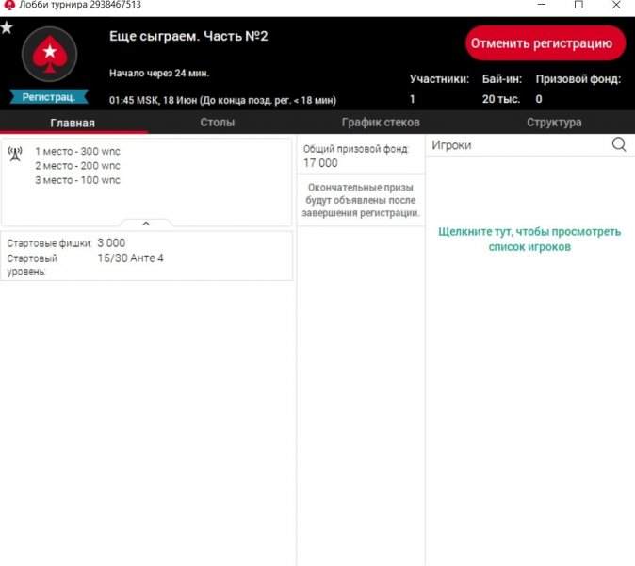Click the PokerStars red spade logo
This screenshot has height=566, width=635.
49,56
